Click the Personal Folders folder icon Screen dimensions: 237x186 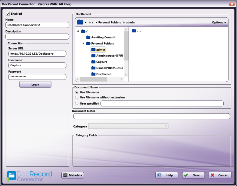[88, 43]
